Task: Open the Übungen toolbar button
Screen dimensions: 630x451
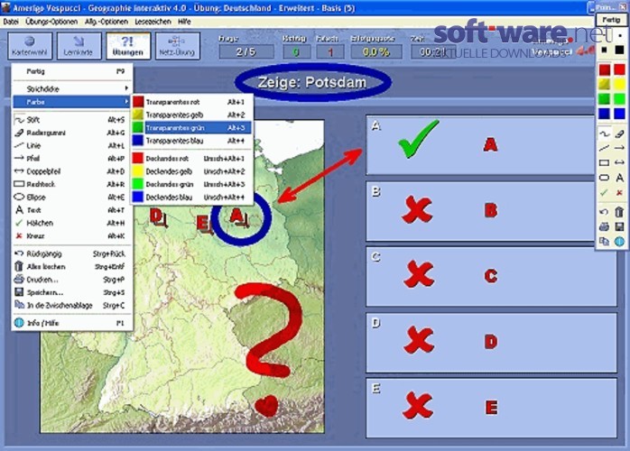Action: pos(128,46)
